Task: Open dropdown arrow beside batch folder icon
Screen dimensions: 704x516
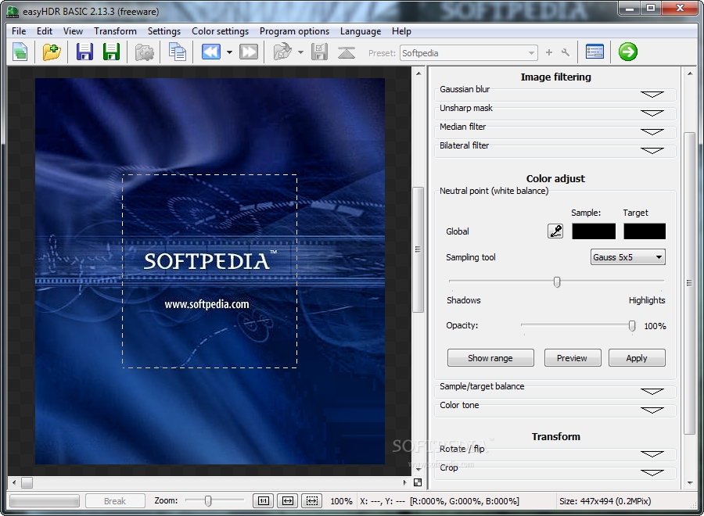Action: coord(300,52)
